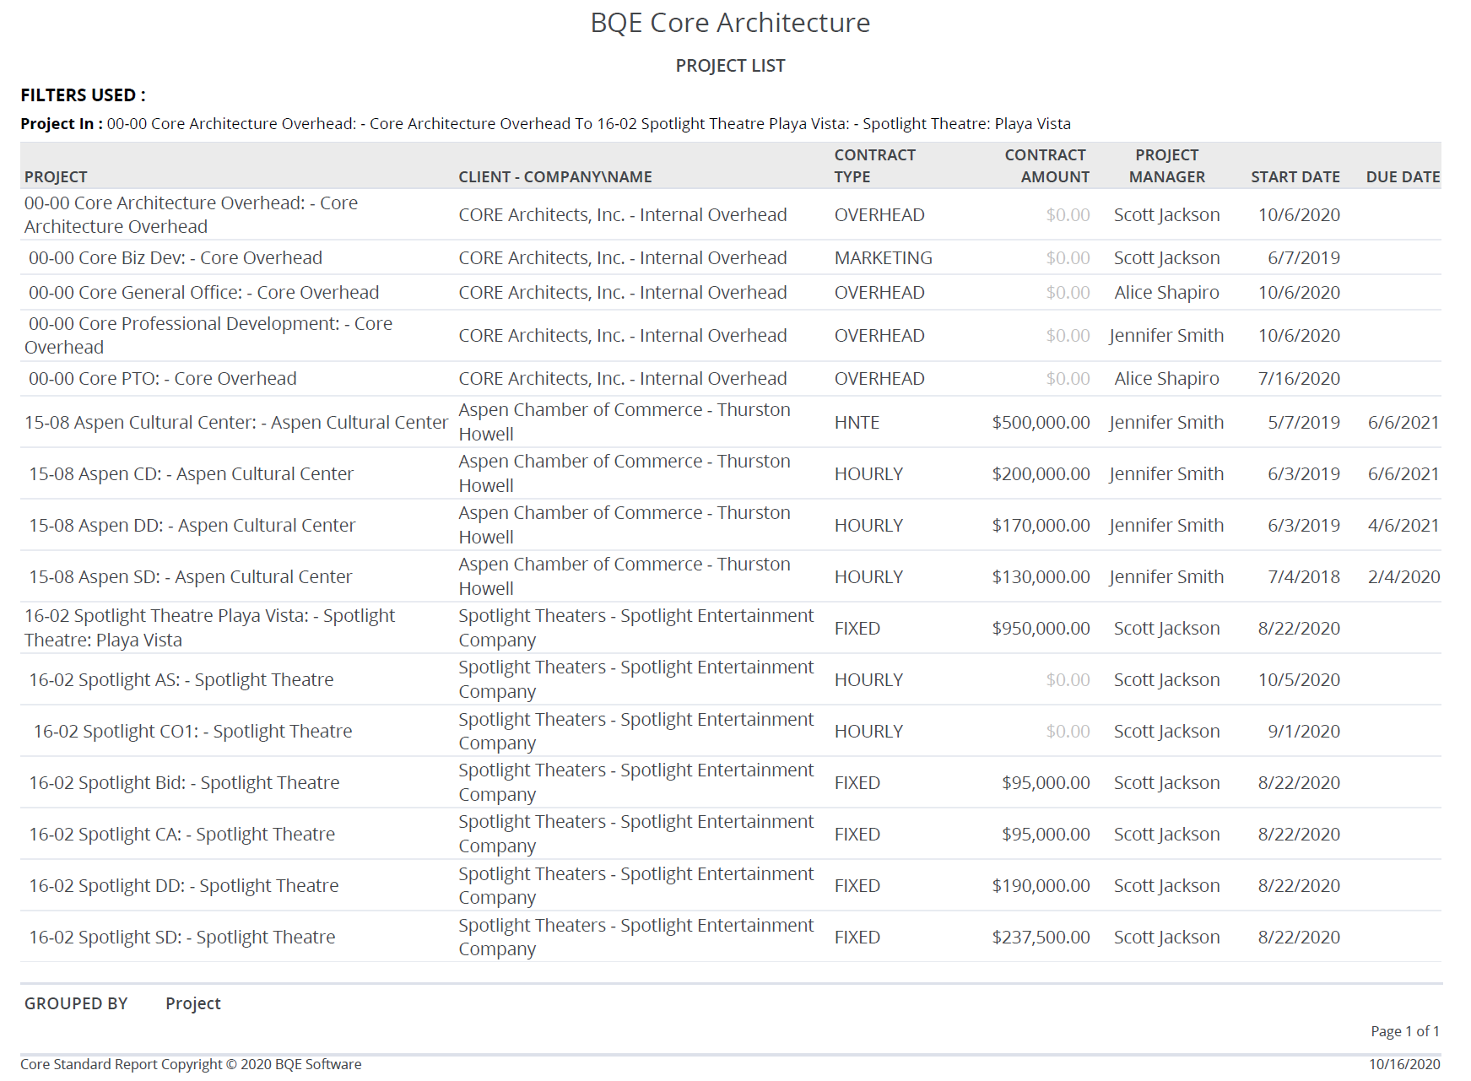Click the 'GROUPED BY' label

pos(76,1003)
